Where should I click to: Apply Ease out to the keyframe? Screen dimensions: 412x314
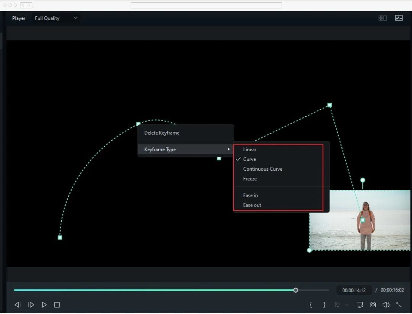pyautogui.click(x=252, y=205)
